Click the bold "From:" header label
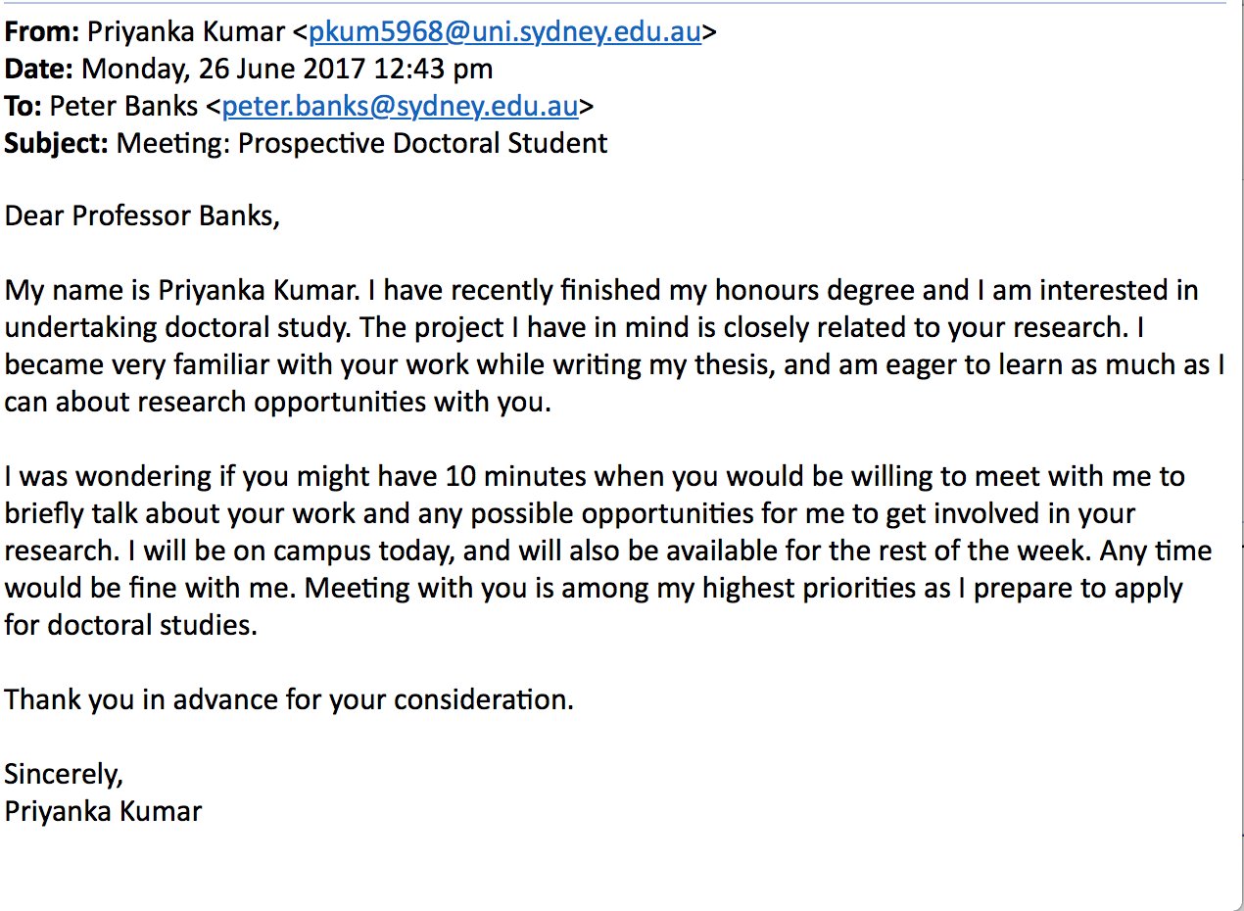1244x911 pixels. [42, 32]
